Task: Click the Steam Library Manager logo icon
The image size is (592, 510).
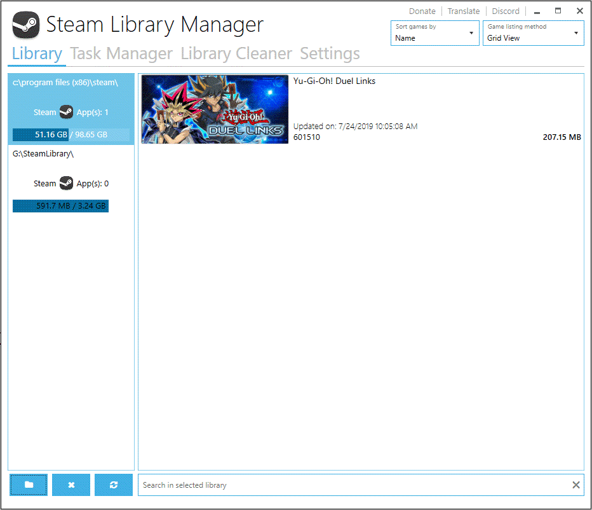Action: [24, 24]
